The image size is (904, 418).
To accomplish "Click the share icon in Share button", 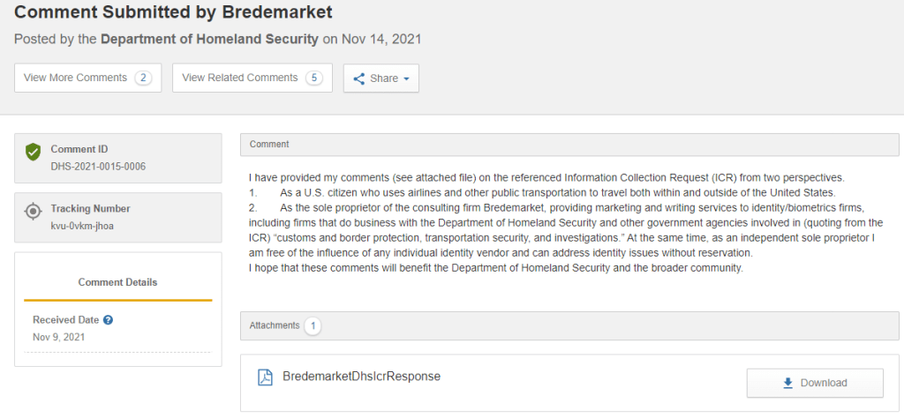I will pyautogui.click(x=359, y=78).
